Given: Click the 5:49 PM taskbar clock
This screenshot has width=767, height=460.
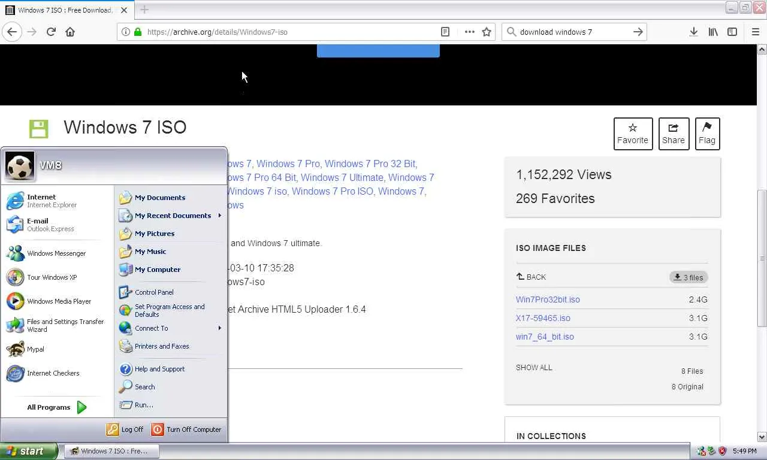Looking at the screenshot, I should (745, 451).
